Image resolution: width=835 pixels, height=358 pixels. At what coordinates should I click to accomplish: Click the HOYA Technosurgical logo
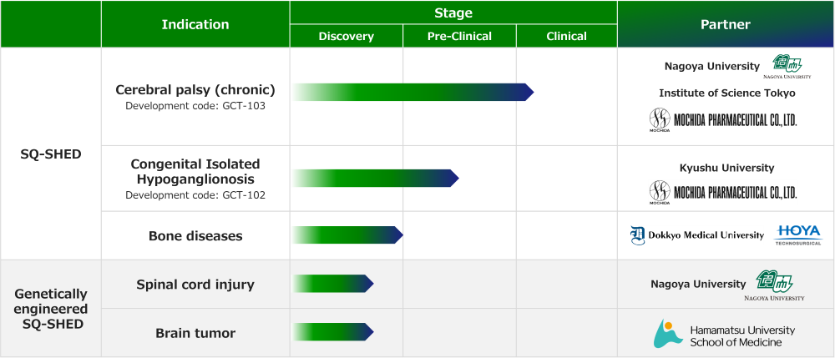click(797, 234)
